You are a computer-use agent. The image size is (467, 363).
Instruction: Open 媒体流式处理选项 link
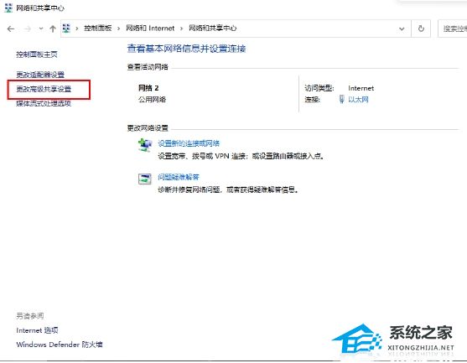(44, 103)
